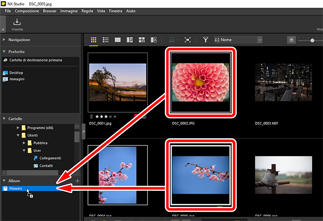Screen dimensions: 323x221
Task: Select the DSC_0003.NEF night city thumbnail
Action: click(x=283, y=82)
